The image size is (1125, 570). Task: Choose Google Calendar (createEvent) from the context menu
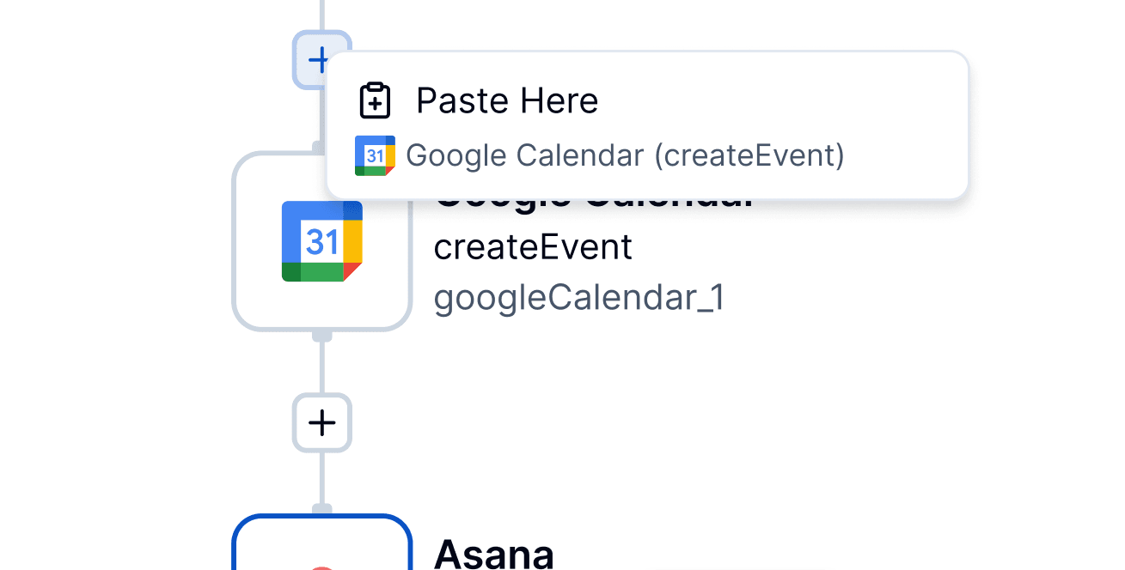coord(626,155)
